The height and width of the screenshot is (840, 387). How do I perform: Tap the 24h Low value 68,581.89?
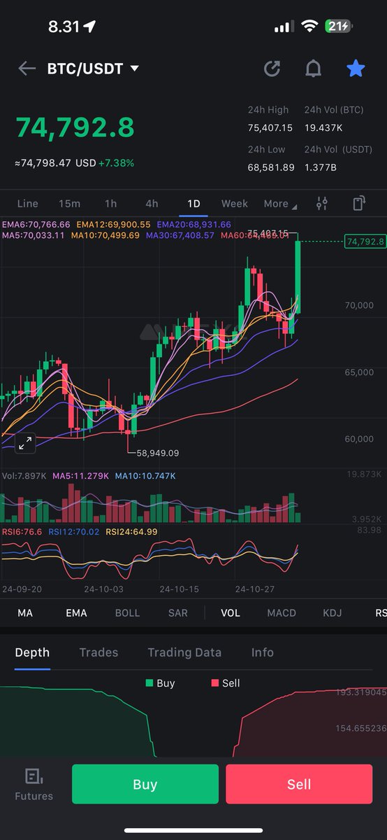(270, 167)
